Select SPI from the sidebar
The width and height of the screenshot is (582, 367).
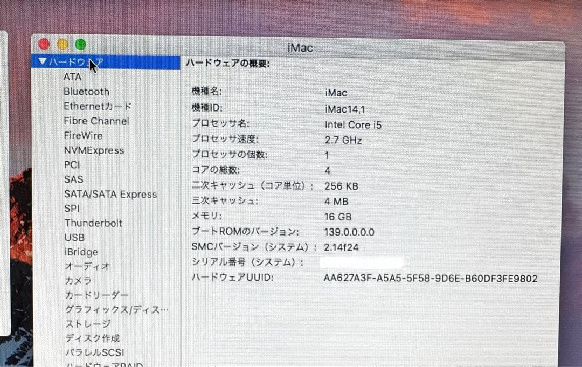tap(72, 209)
